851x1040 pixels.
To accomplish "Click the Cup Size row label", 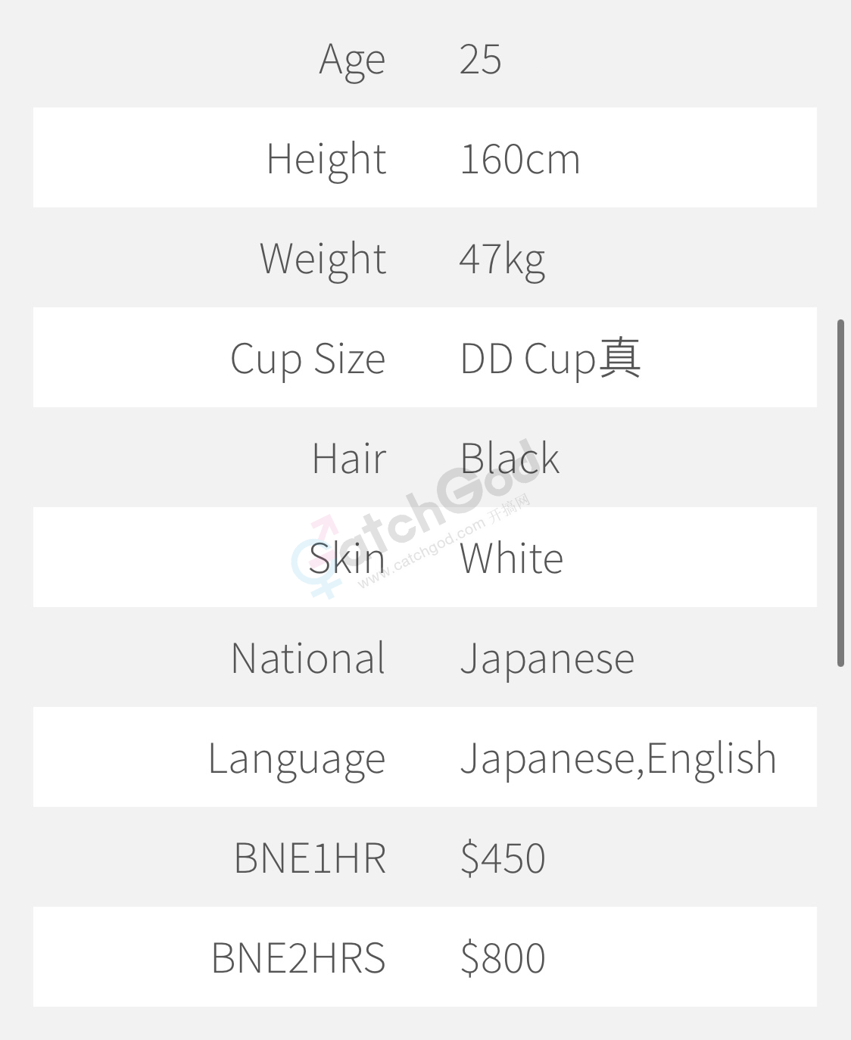I will [308, 359].
